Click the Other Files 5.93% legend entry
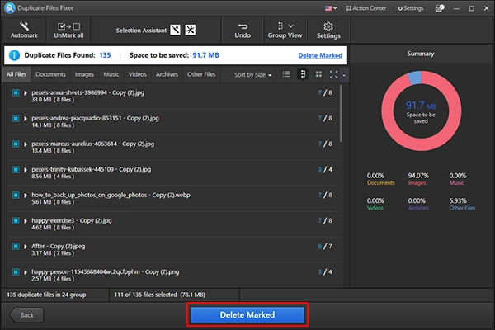 point(462,205)
